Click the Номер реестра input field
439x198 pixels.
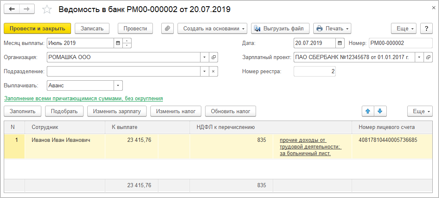315,71
